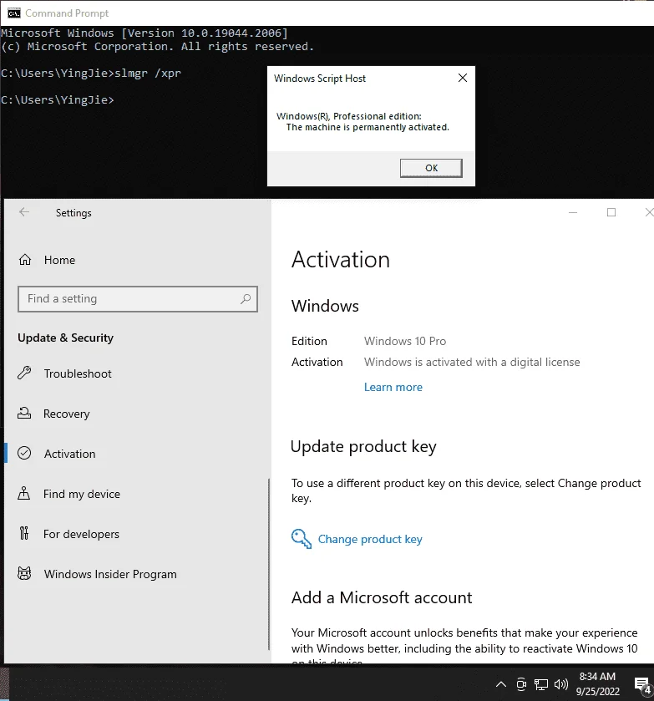Image resolution: width=654 pixels, height=701 pixels.
Task: Click the 'Windows 10 Pro' edition value
Action: 405,341
